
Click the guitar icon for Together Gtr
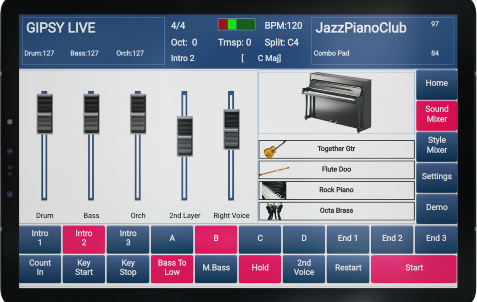[274, 150]
